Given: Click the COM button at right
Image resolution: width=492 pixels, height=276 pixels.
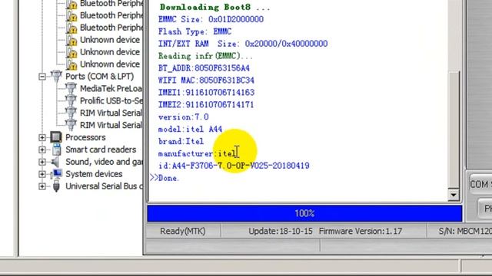Looking at the screenshot, I should (480, 184).
